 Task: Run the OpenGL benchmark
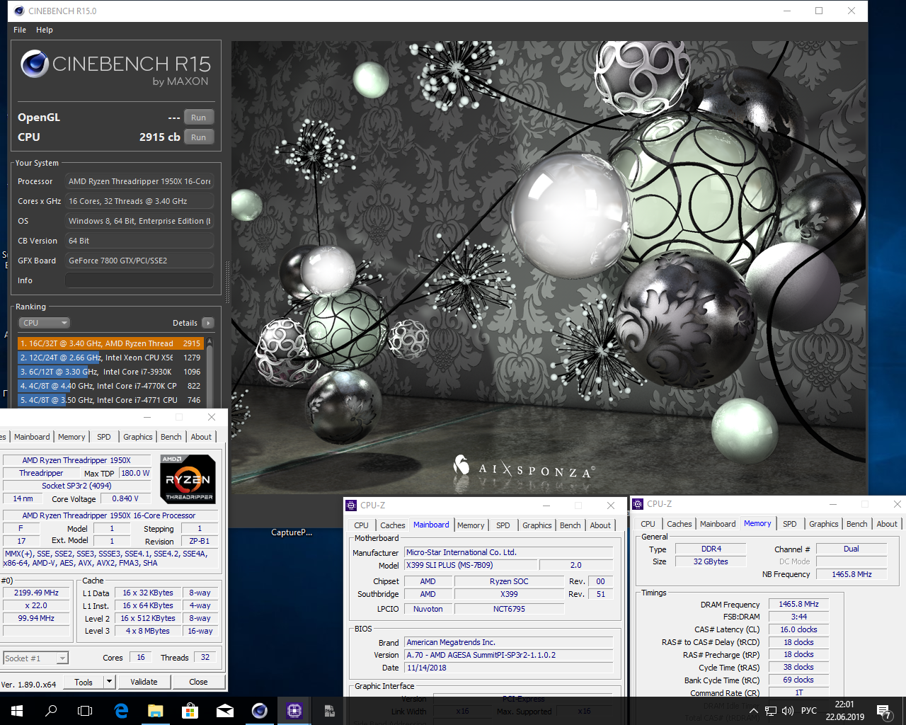[x=199, y=118]
